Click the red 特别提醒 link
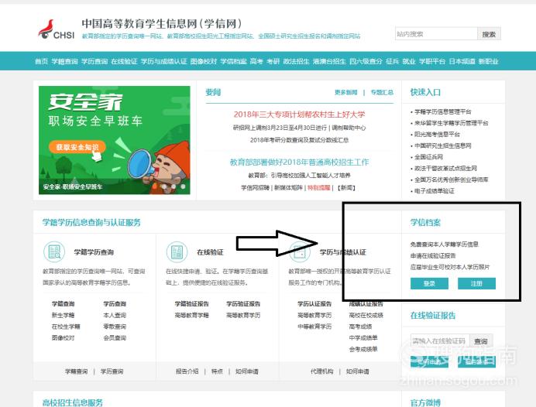Viewport: 536px width, 407px height. click(318, 188)
